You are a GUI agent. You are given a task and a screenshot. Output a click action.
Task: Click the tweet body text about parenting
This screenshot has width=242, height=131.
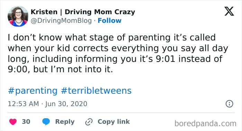click(118, 53)
